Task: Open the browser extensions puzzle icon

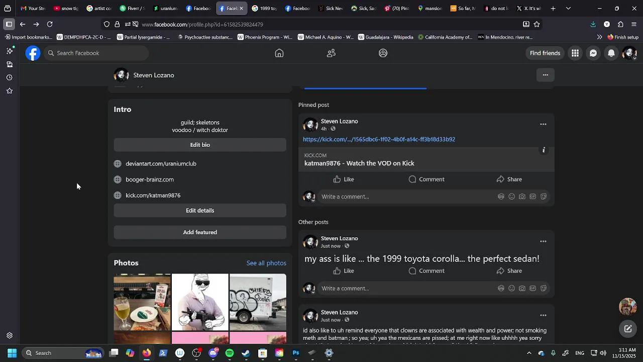Action: [620, 24]
